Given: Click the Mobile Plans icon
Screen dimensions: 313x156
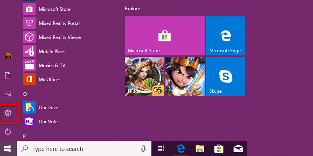Looking at the screenshot, I should [29, 51].
